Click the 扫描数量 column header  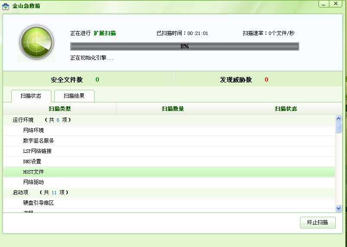coord(173,108)
